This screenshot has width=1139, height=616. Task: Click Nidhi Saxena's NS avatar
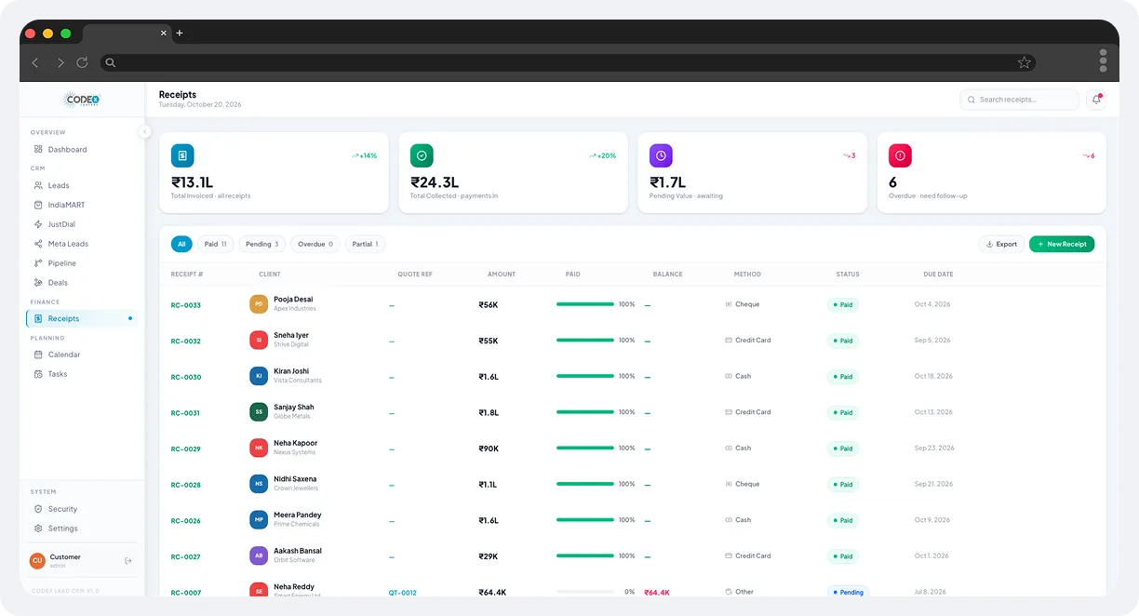coord(259,484)
